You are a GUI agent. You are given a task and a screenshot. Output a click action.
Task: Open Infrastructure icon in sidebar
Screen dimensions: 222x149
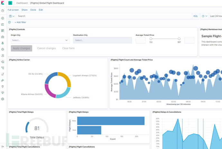click(3, 56)
